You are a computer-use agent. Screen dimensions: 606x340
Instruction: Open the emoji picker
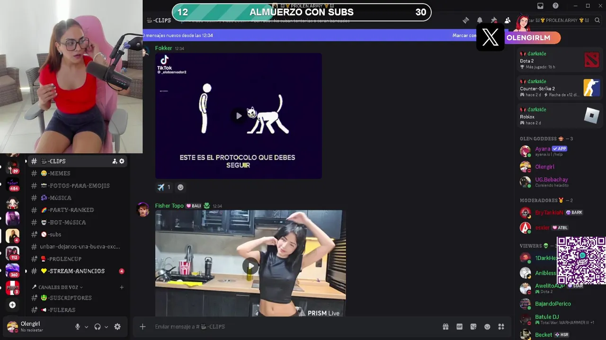[x=487, y=327]
